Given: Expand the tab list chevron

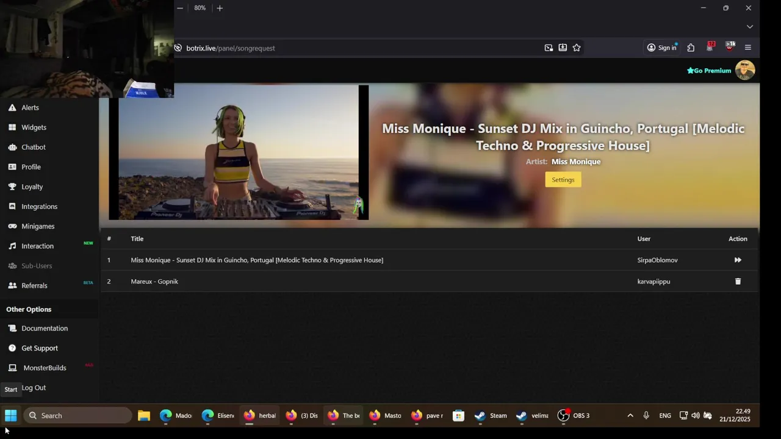Looking at the screenshot, I should pyautogui.click(x=750, y=27).
